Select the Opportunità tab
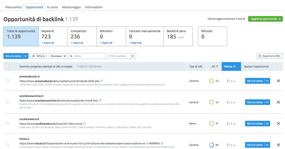 [34, 7]
